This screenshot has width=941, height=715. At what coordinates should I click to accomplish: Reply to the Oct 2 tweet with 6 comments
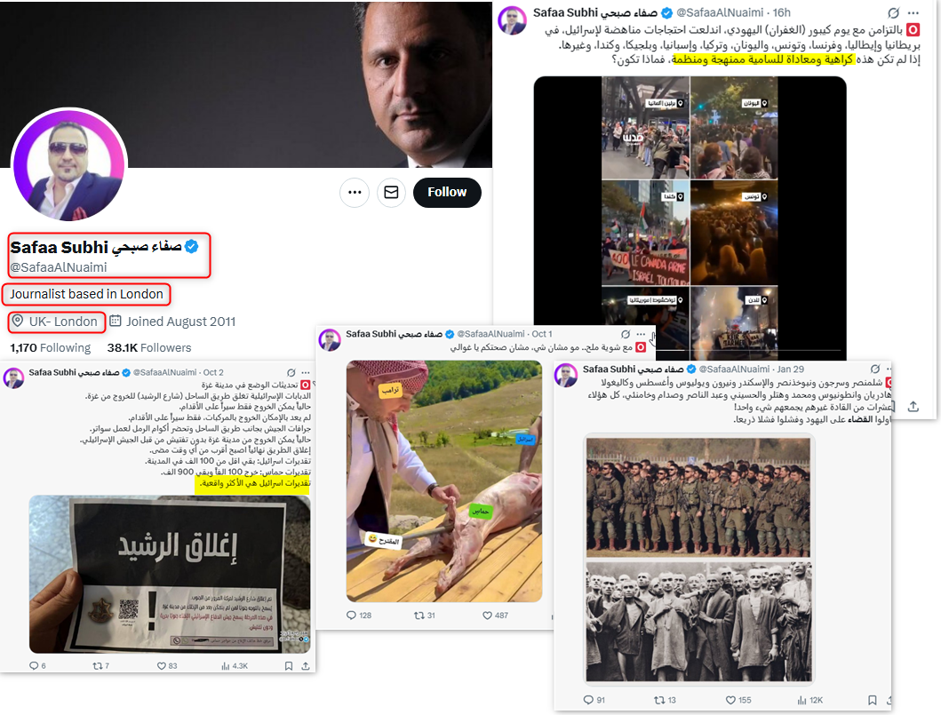point(37,666)
